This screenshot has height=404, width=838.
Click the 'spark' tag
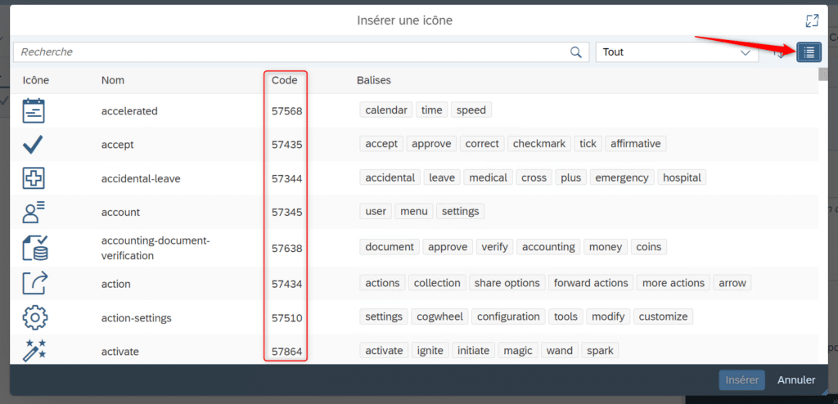[600, 351]
